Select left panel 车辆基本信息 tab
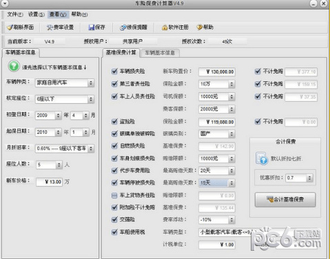The width and height of the screenshot is (330, 259). (21, 53)
